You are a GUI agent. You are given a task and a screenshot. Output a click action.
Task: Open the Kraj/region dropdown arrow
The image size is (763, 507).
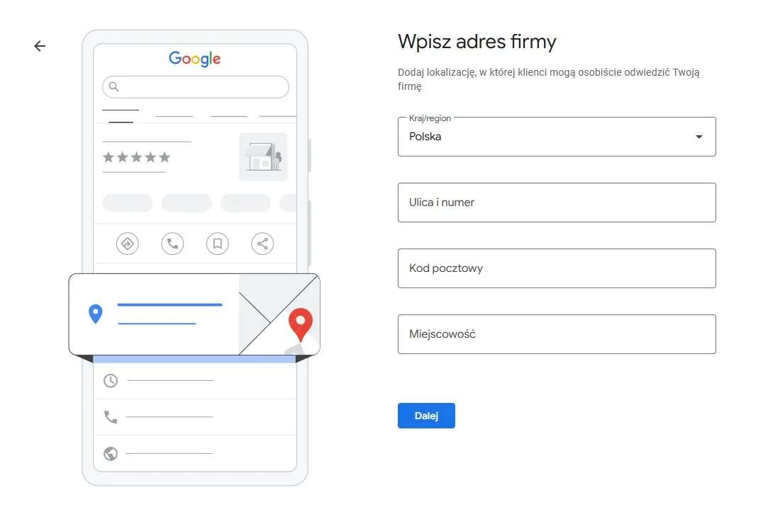click(698, 137)
